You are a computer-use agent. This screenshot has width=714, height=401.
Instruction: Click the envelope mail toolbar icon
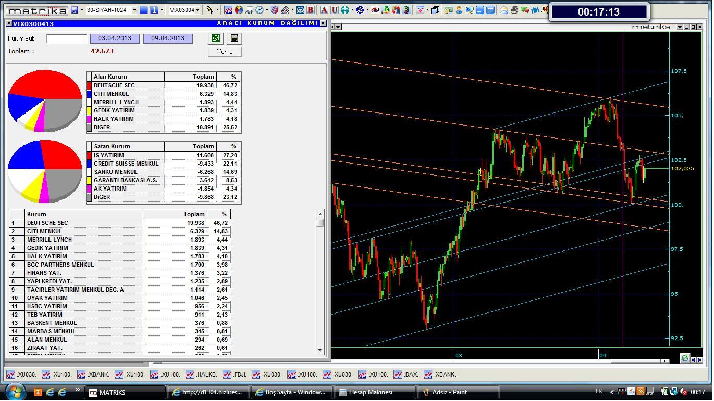coord(503,10)
